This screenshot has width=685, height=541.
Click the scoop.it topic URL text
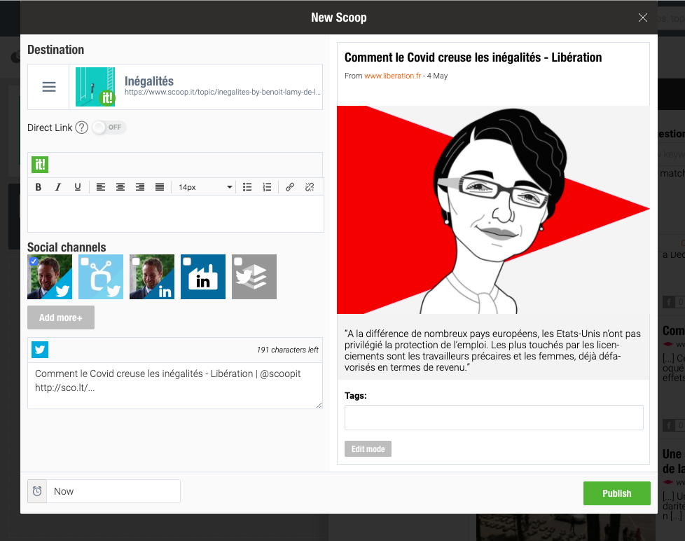click(222, 93)
